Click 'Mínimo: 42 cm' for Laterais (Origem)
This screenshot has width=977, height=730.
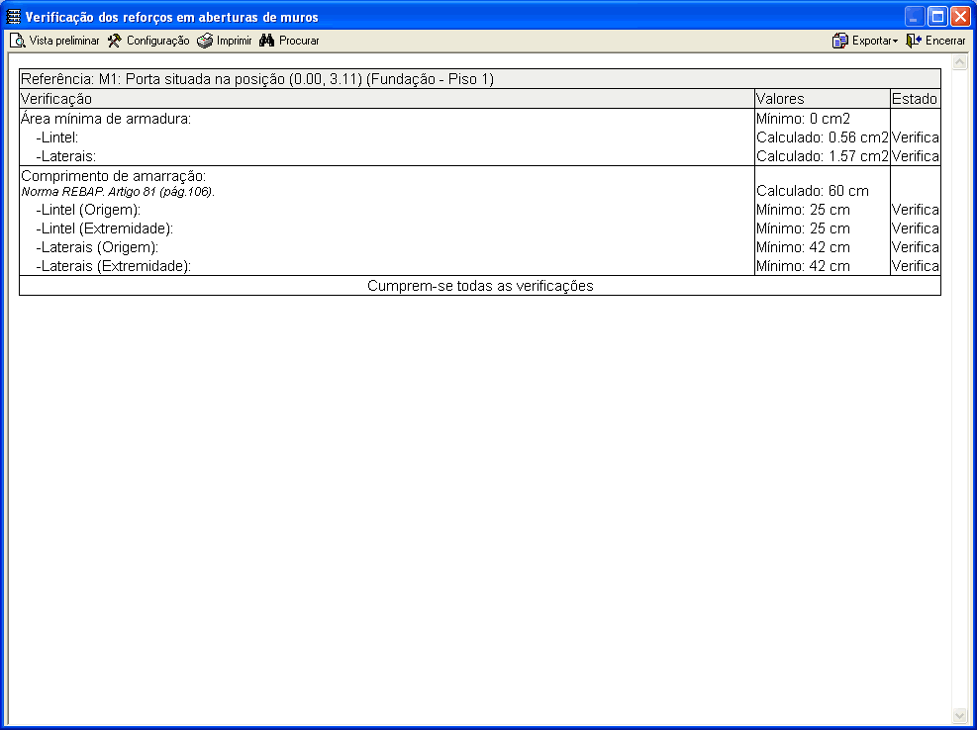click(x=803, y=247)
